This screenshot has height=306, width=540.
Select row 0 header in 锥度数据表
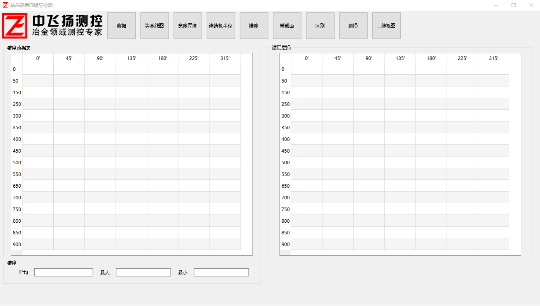tap(17, 69)
